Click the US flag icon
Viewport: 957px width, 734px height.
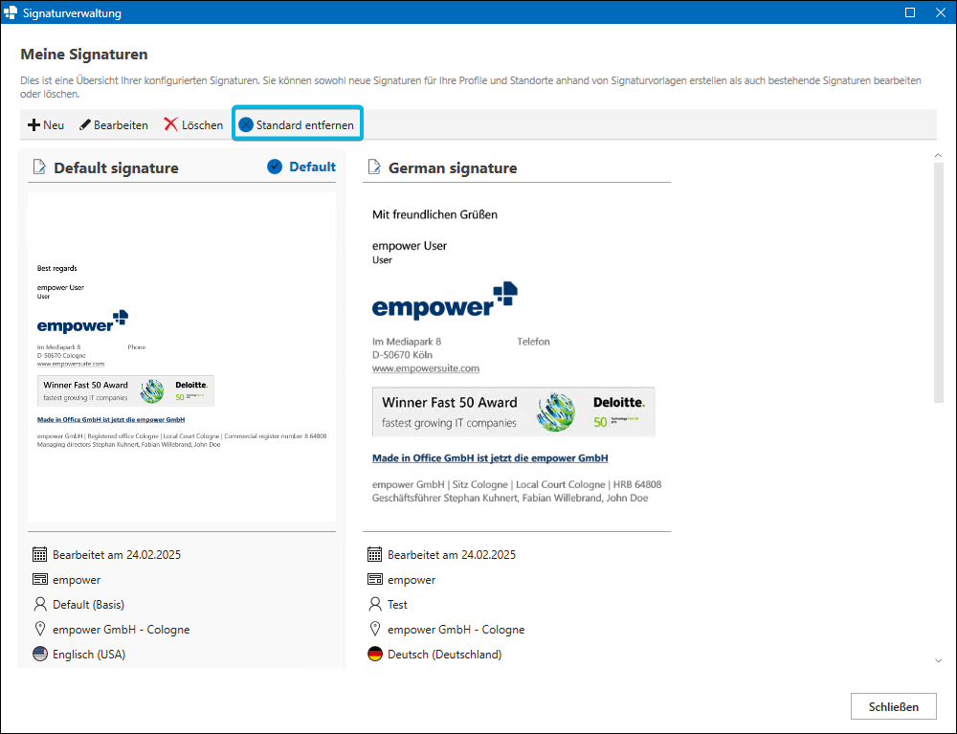39,654
